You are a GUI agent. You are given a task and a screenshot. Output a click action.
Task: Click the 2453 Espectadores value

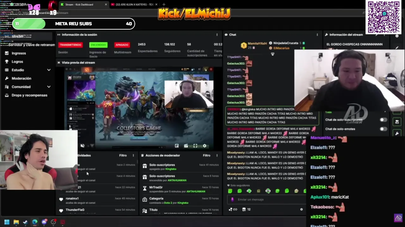pyautogui.click(x=142, y=44)
